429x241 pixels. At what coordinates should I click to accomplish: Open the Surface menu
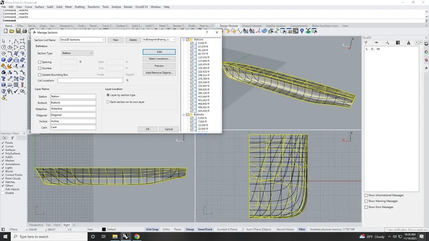click(40, 7)
